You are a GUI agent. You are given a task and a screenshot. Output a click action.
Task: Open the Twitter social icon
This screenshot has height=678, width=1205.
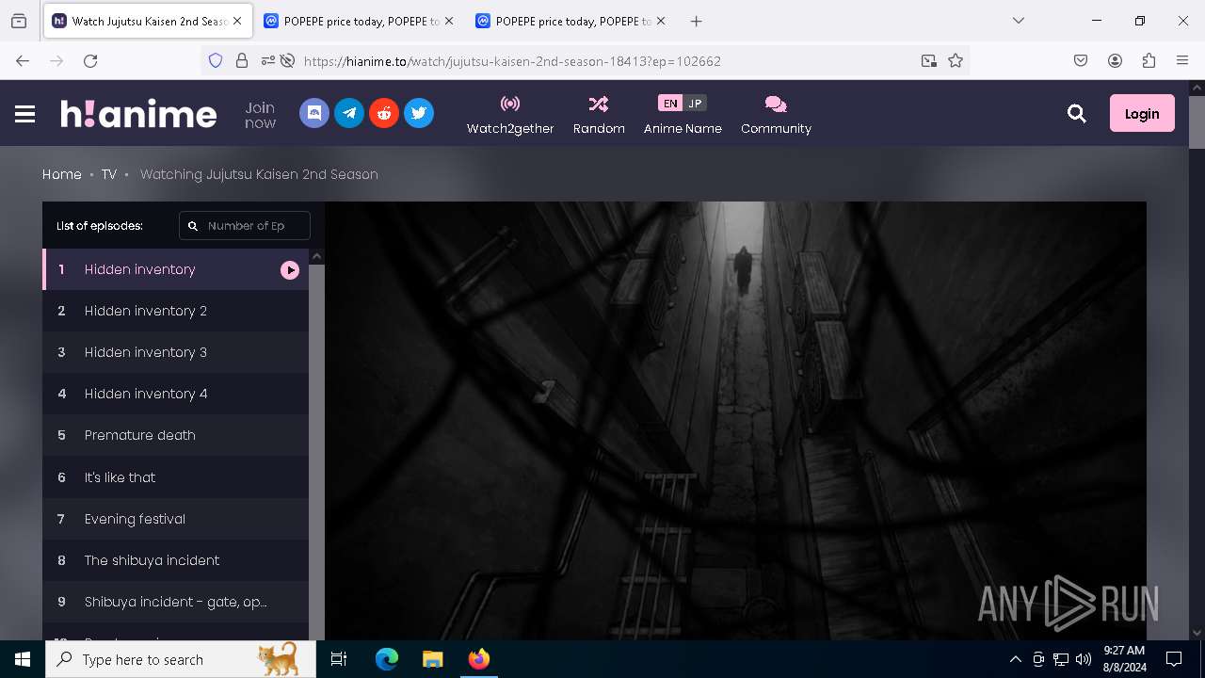419,113
